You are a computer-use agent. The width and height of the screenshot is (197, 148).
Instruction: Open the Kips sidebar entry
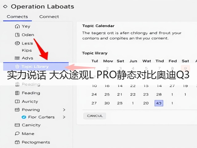pyautogui.click(x=27, y=50)
